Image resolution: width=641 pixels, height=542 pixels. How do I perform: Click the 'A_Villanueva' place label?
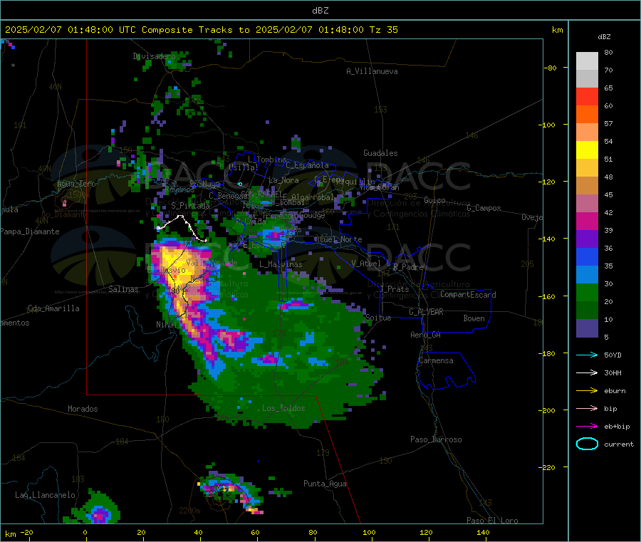coord(372,71)
